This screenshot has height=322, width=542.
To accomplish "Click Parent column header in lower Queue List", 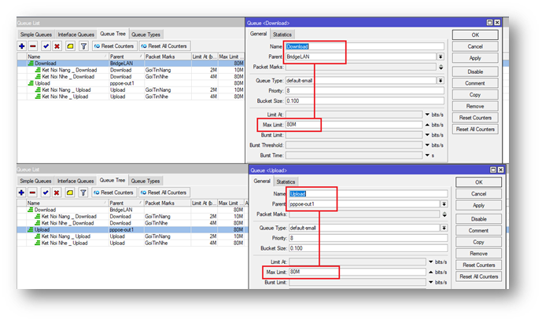I will (126, 203).
